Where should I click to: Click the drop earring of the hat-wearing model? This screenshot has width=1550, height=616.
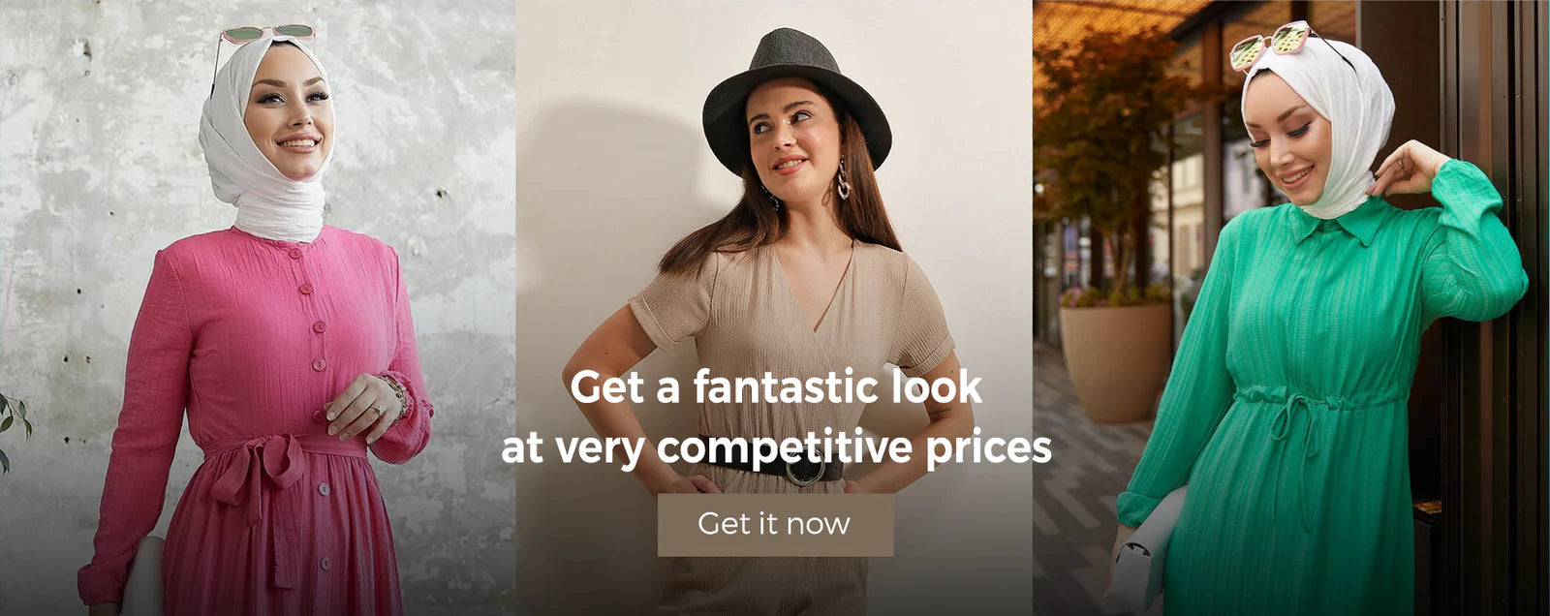[843, 180]
